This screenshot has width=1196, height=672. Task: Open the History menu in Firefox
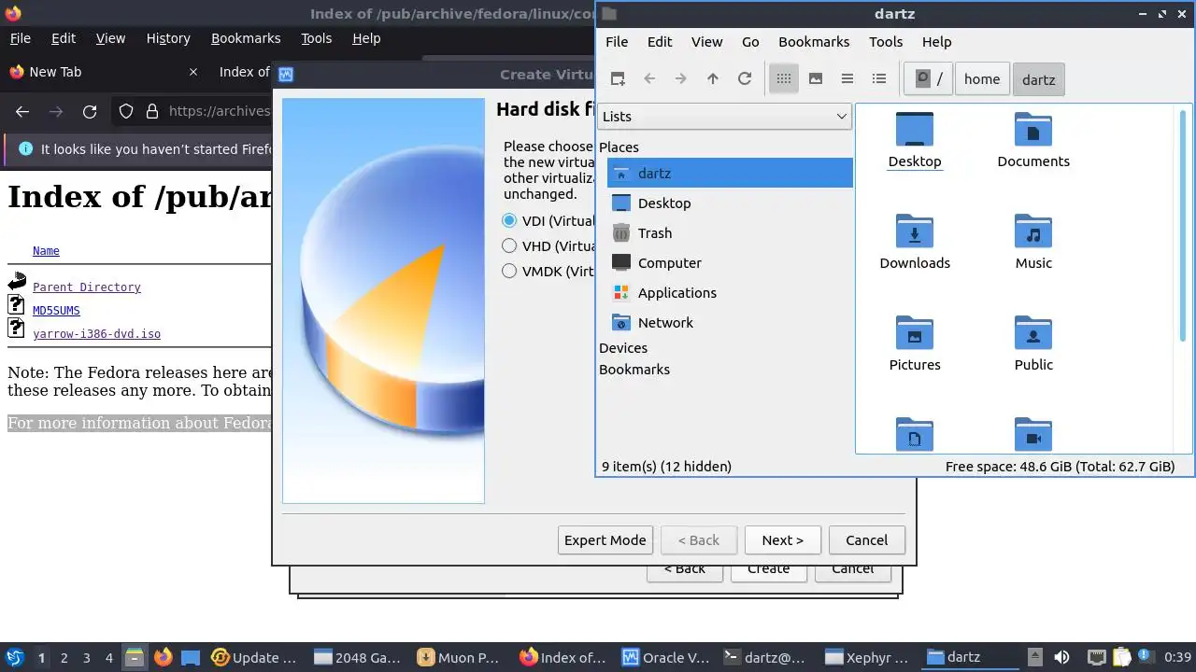168,38
